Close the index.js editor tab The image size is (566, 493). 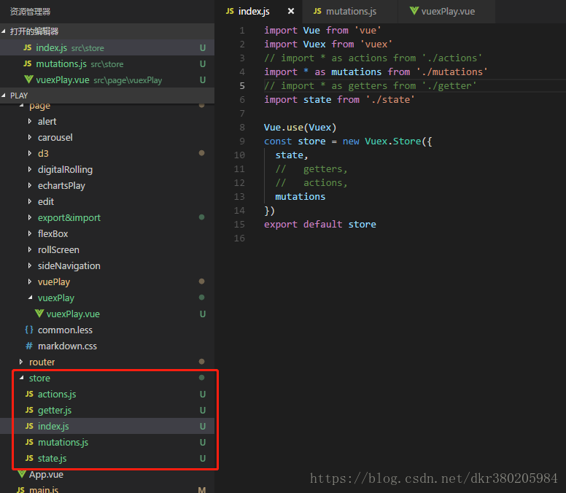[x=290, y=11]
